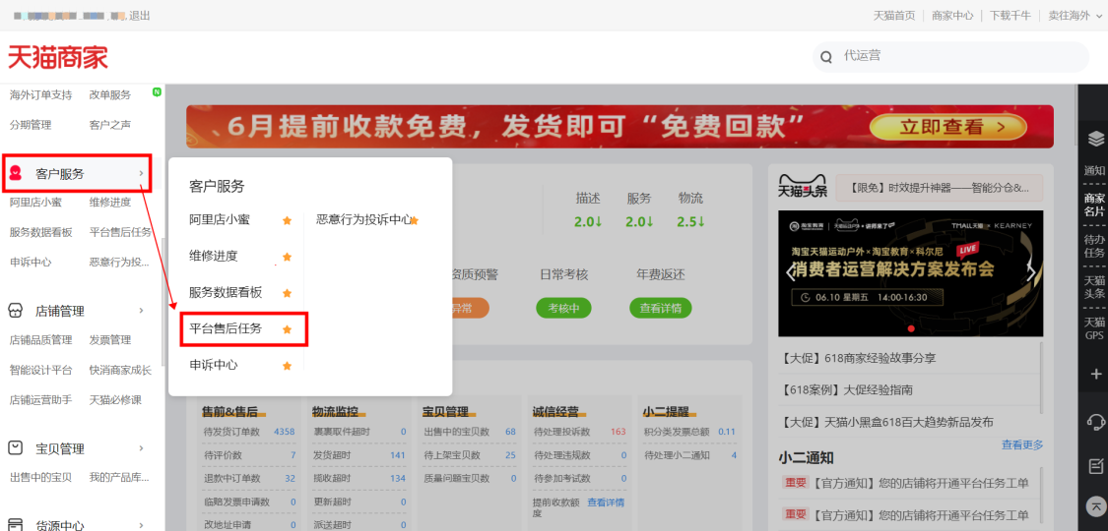Click the plus icon in right rail

pyautogui.click(x=1095, y=374)
